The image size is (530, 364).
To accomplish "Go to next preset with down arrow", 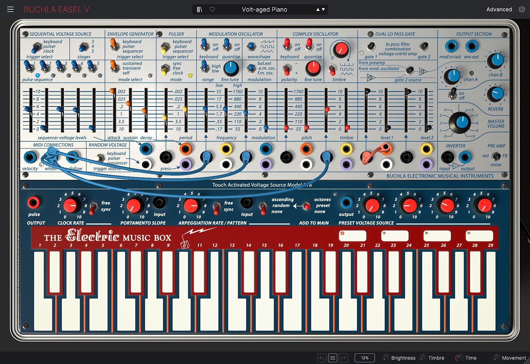I will pos(323,9).
